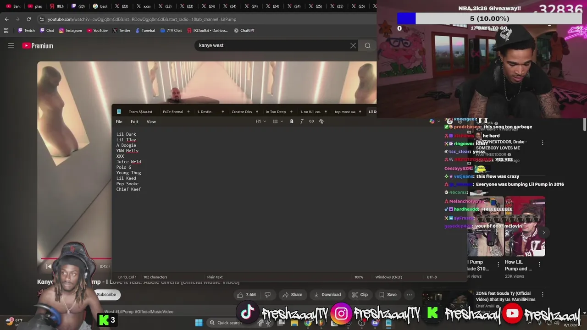Viewport: 587px width, 330px height.
Task: Open File Explorer from taskbar
Action: click(294, 323)
